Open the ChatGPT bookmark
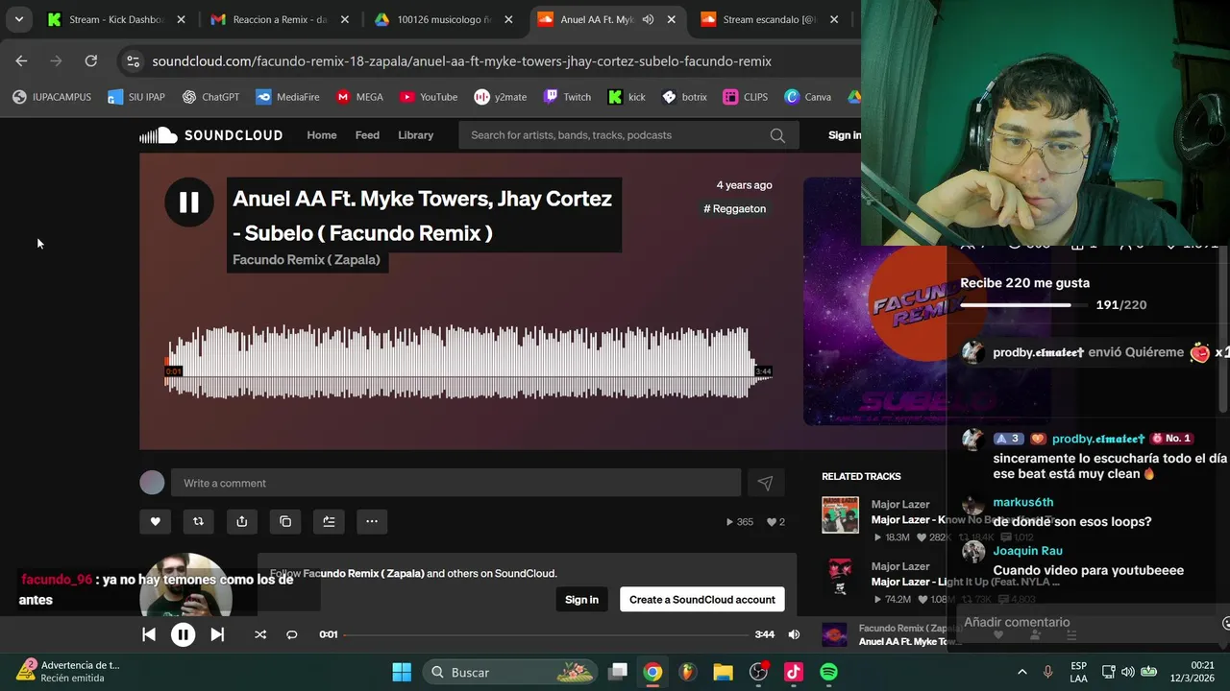This screenshot has height=691, width=1230. point(211,97)
